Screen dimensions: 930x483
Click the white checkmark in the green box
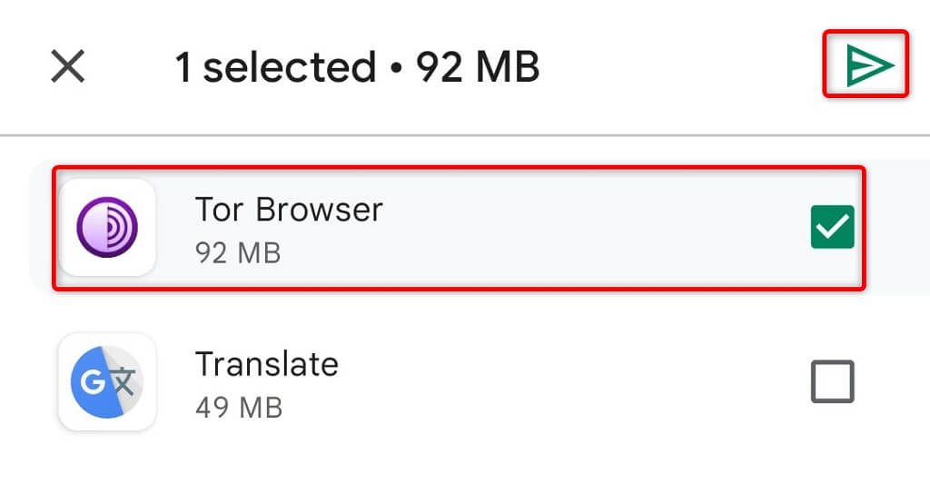pyautogui.click(x=832, y=227)
